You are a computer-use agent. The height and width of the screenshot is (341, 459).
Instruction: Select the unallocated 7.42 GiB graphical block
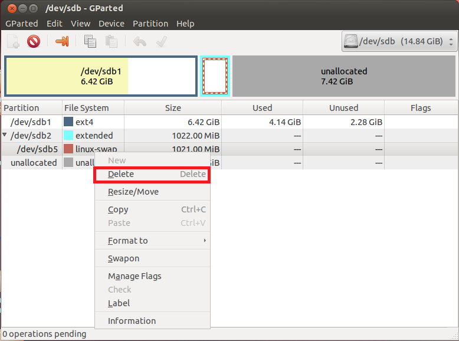coord(344,76)
